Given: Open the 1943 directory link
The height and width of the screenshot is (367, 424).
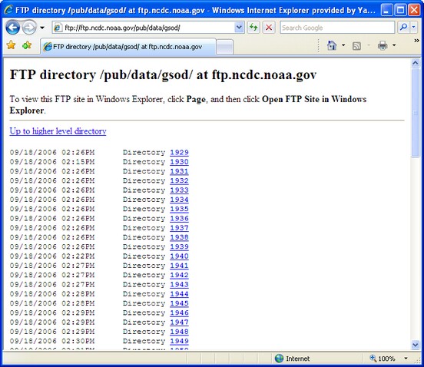Looking at the screenshot, I should (x=179, y=285).
